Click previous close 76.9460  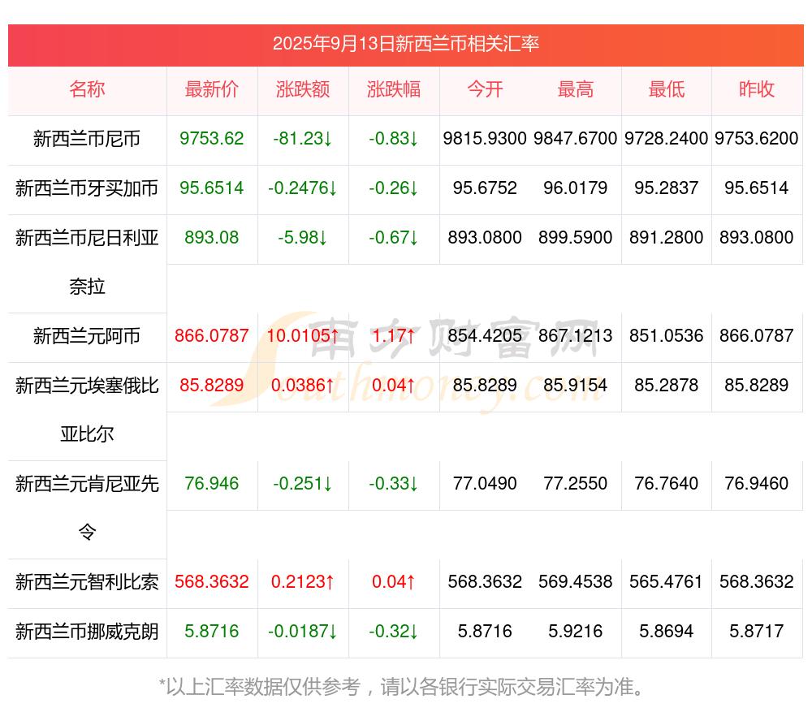pyautogui.click(x=757, y=483)
